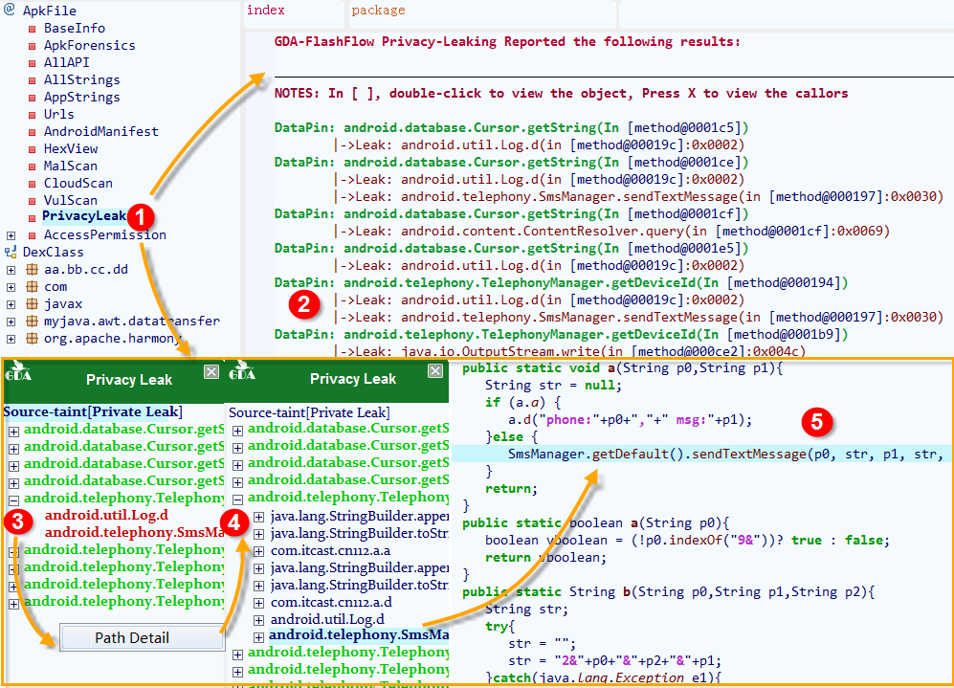
Task: Click the method@0001b9 reference in the report
Action: (x=774, y=334)
